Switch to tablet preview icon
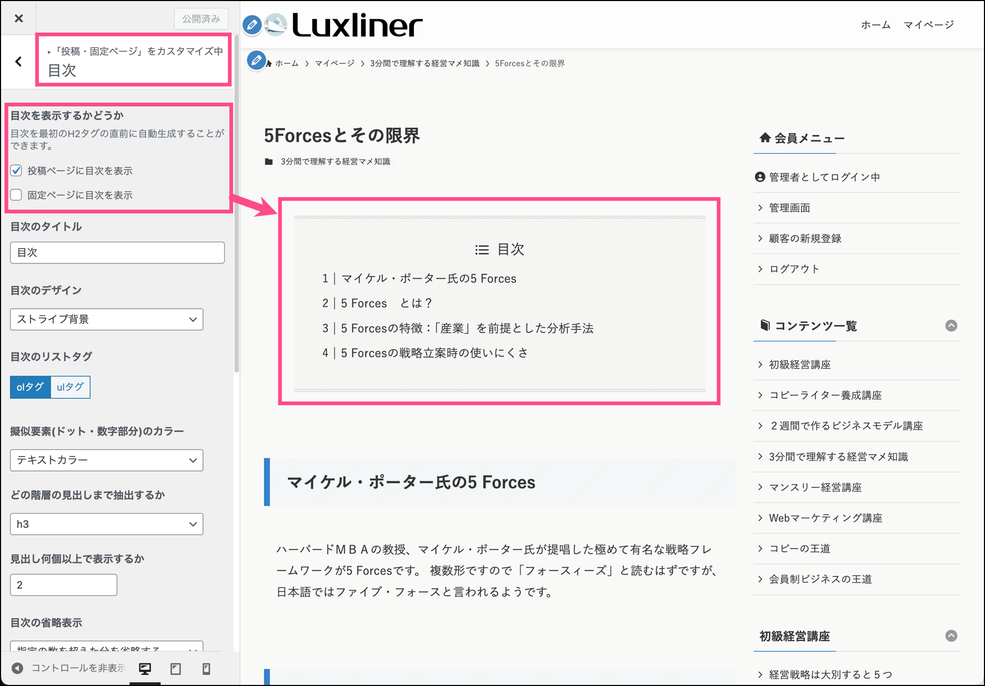Viewport: 985px width, 686px height. (x=176, y=669)
